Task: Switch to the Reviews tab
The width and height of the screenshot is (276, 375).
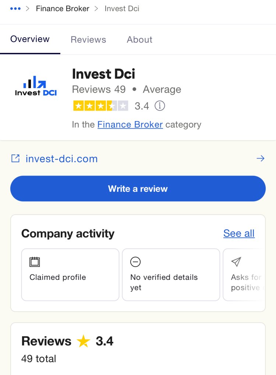Action: pyautogui.click(x=88, y=39)
